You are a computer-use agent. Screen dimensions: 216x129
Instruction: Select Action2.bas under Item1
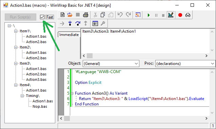[36, 42]
